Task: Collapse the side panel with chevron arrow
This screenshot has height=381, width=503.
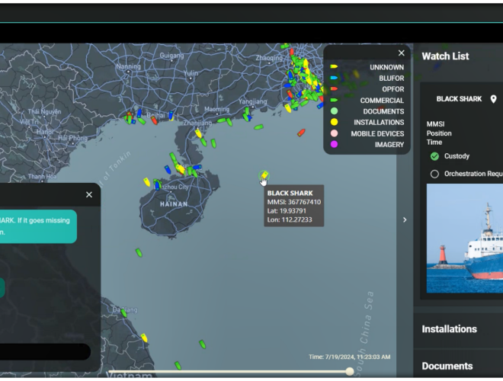Action: 405,219
